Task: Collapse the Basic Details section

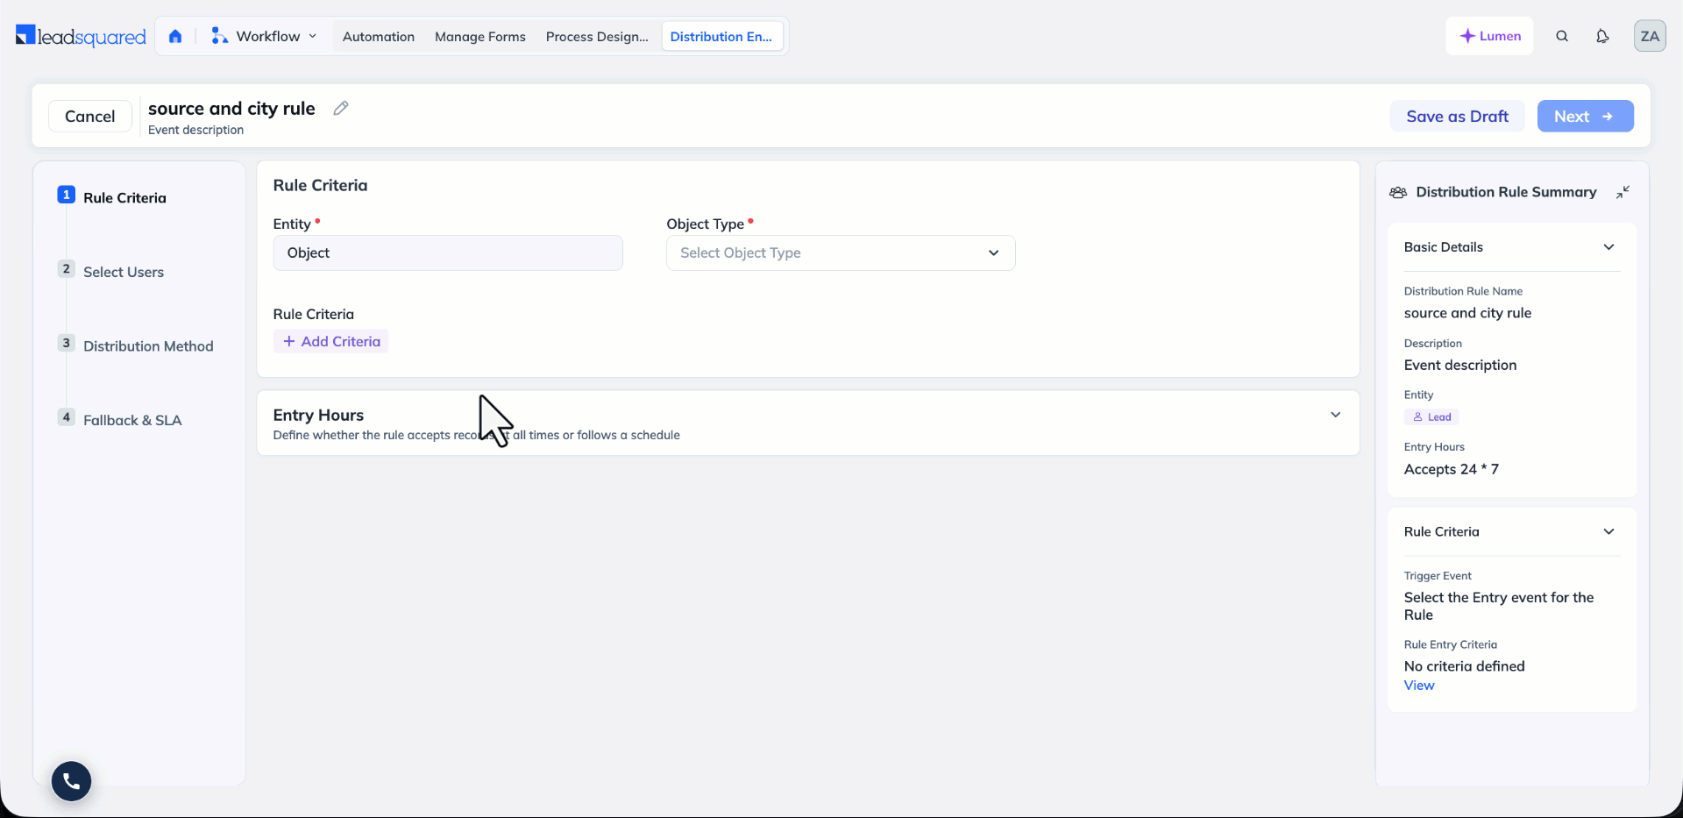Action: coord(1608,247)
